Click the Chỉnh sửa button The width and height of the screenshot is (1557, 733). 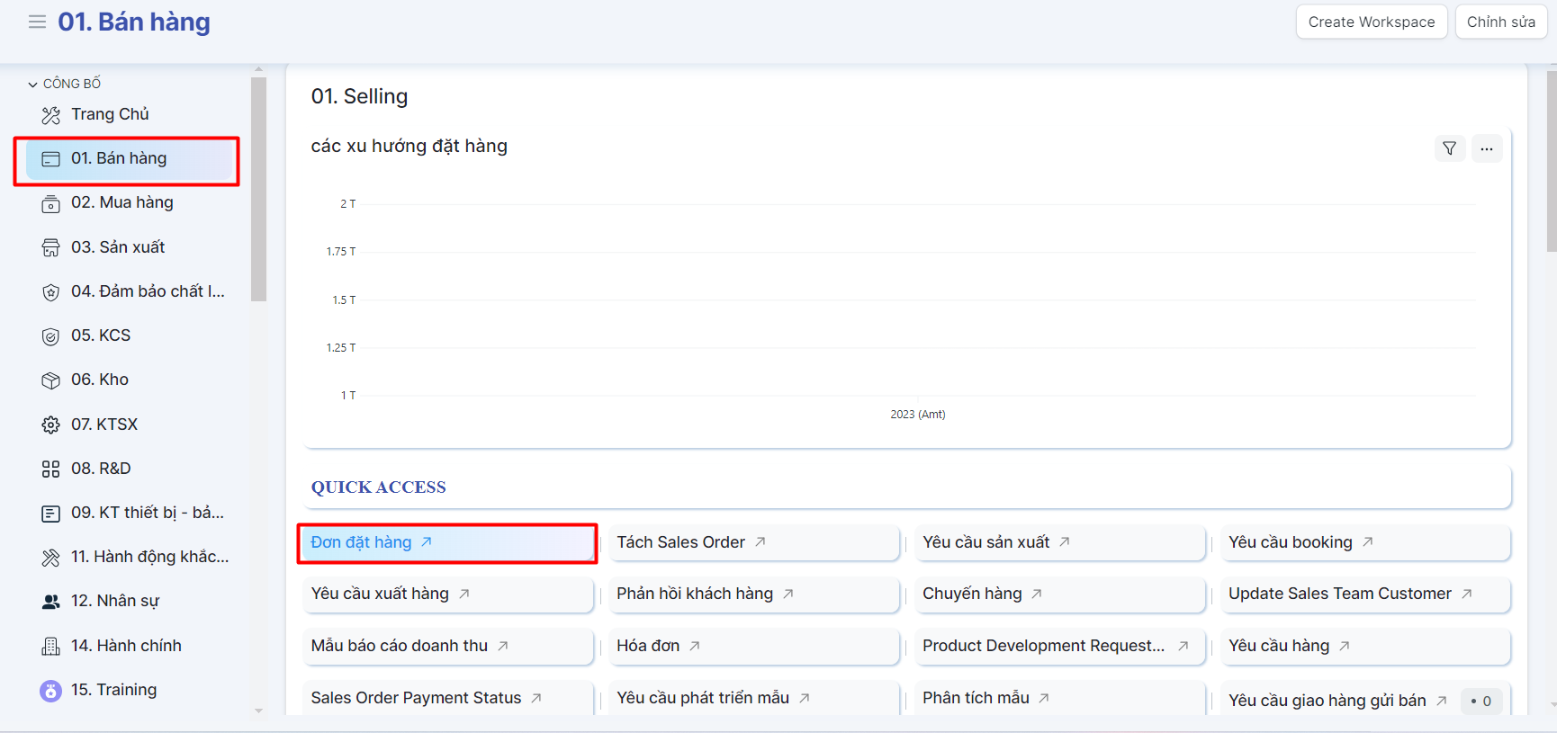tap(1500, 22)
